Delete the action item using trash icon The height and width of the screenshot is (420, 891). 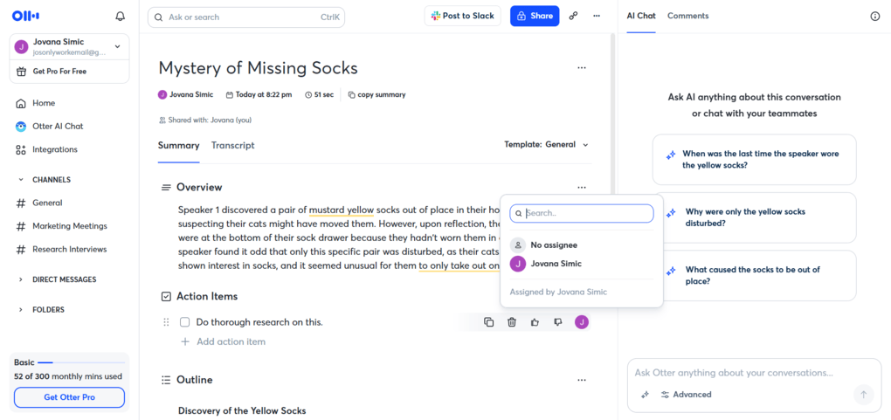(512, 322)
